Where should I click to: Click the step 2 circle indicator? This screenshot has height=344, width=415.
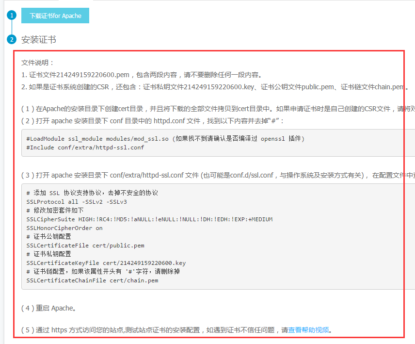tap(11, 39)
